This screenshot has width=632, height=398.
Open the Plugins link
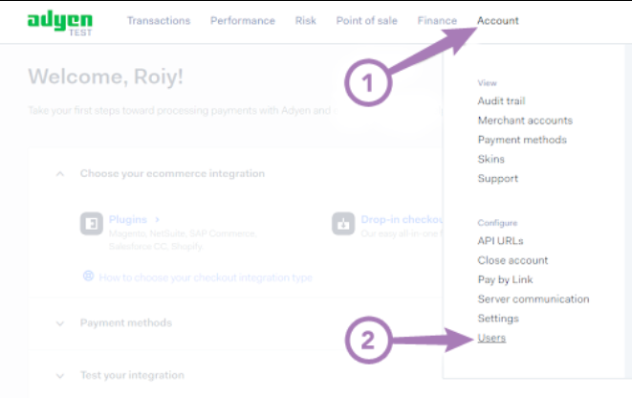point(128,219)
